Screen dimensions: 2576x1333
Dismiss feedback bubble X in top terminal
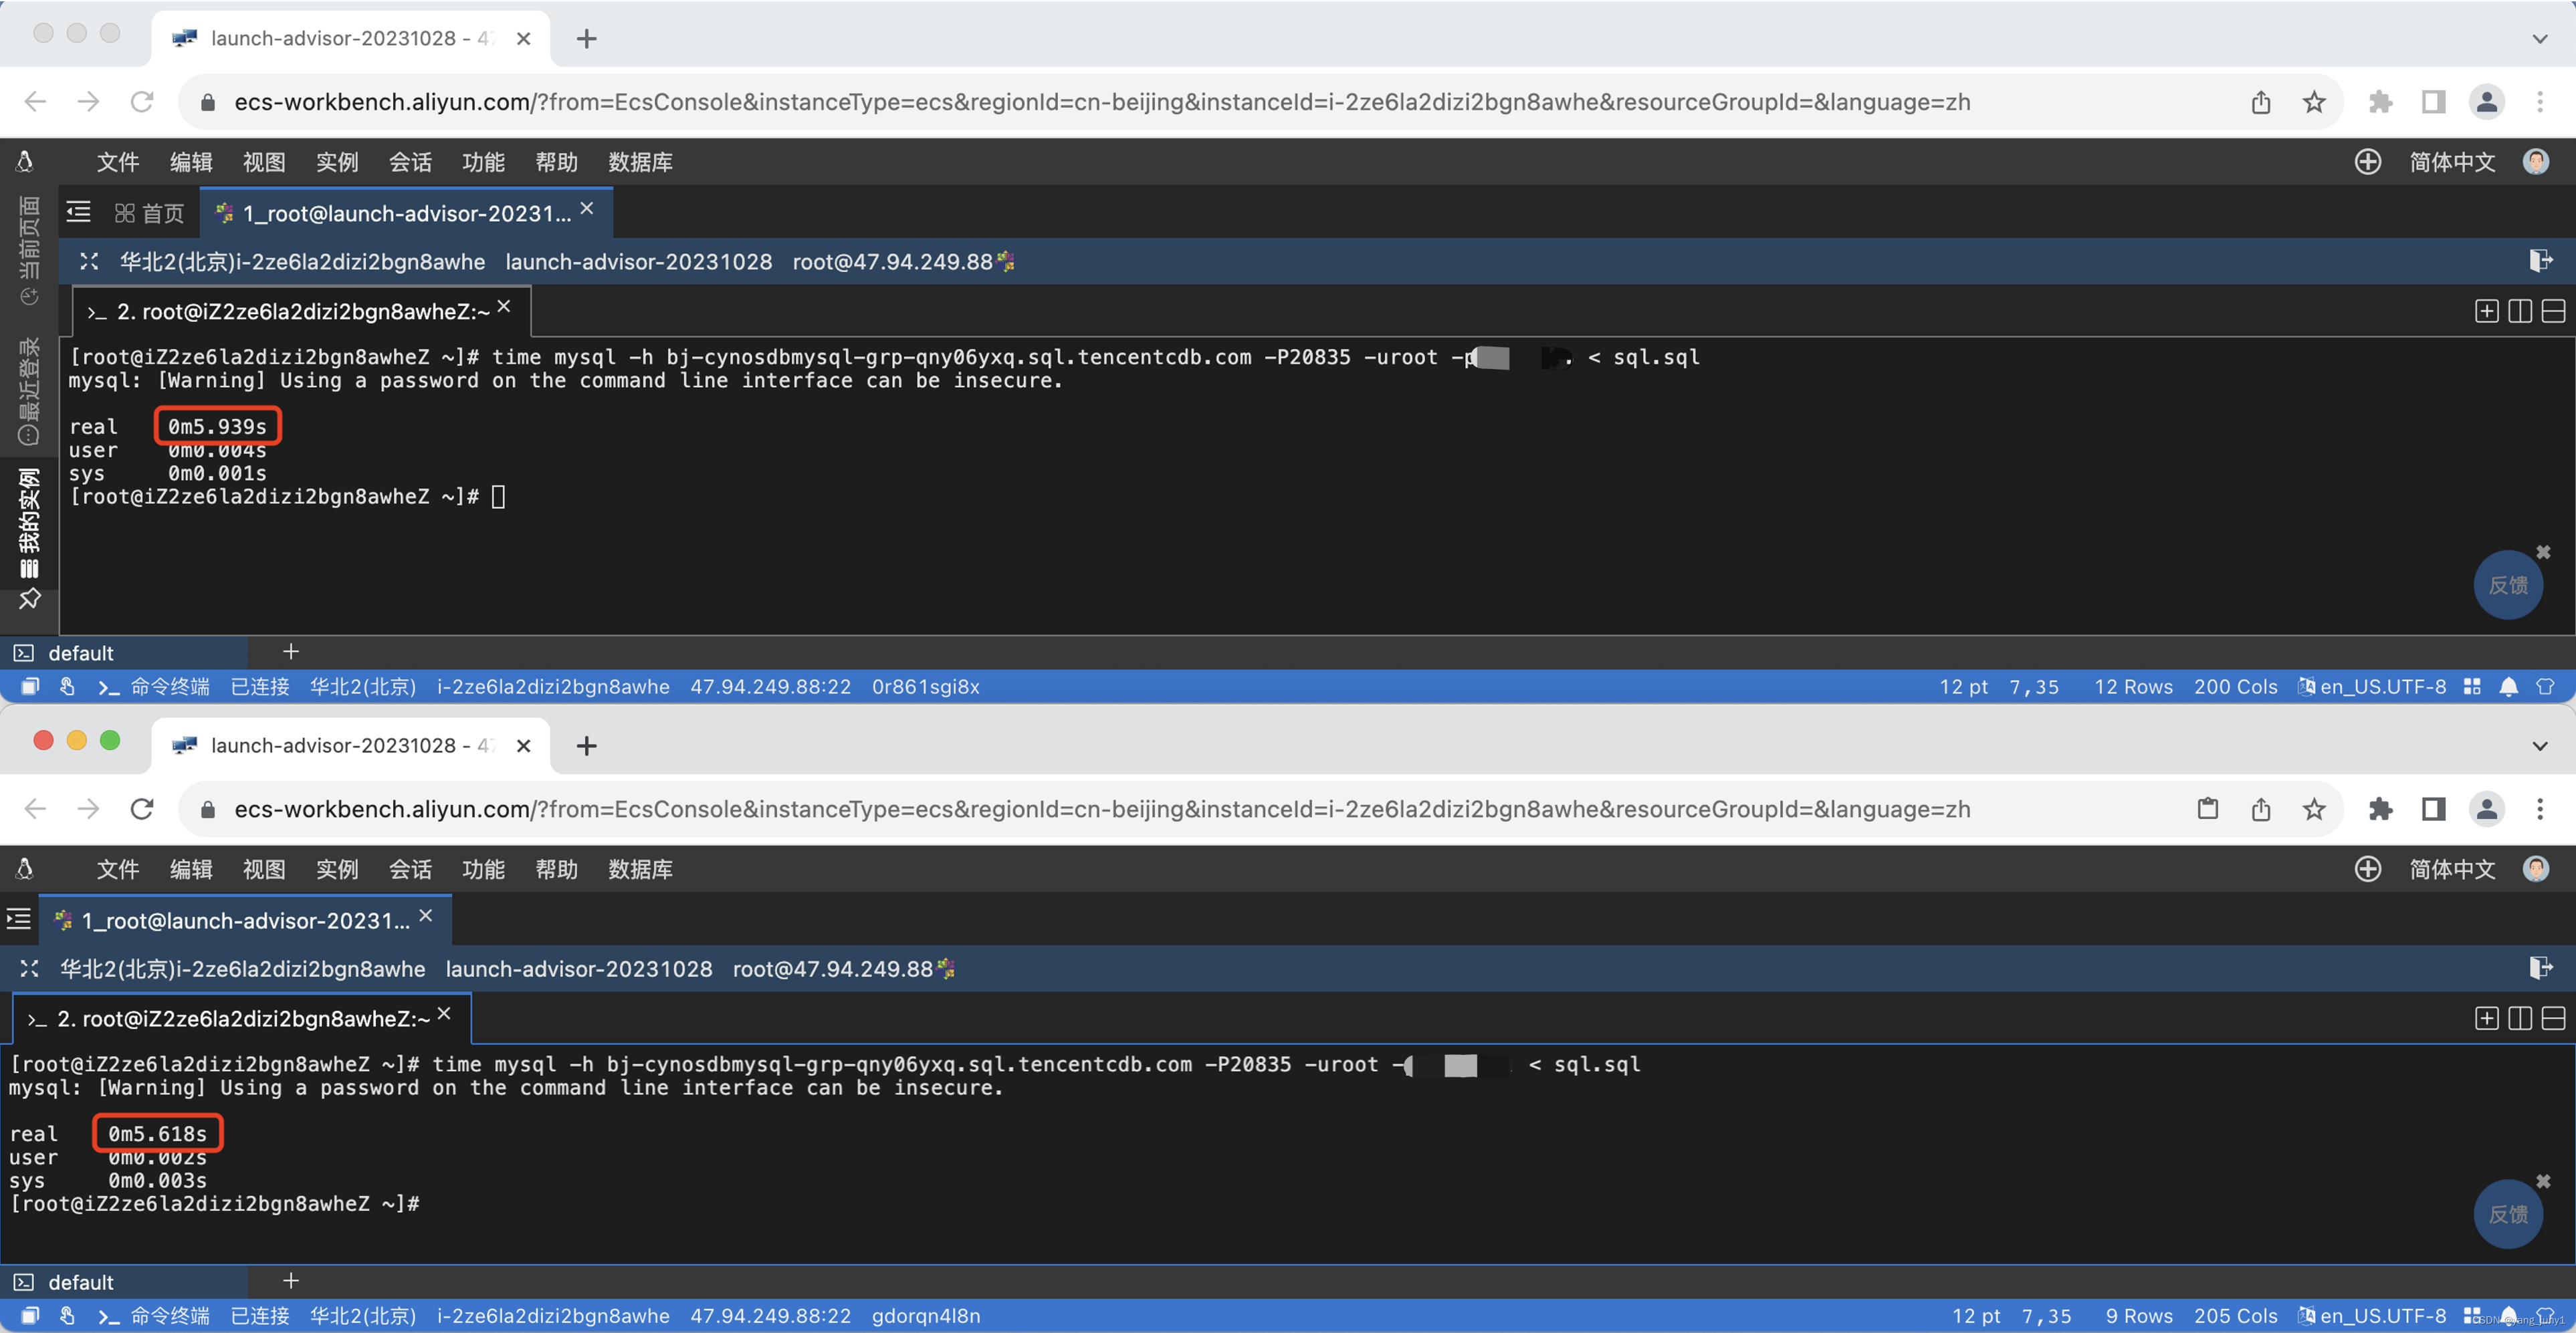click(x=2543, y=552)
